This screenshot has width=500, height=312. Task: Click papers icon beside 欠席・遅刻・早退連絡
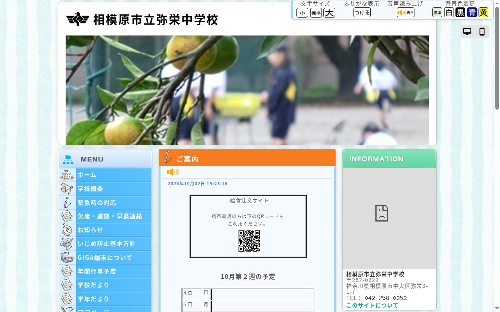pyautogui.click(x=67, y=216)
